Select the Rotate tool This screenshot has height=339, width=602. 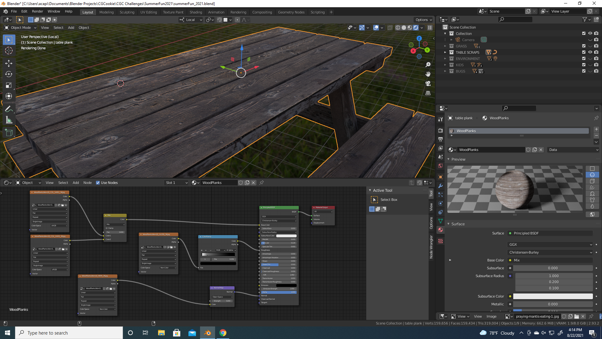(9, 74)
